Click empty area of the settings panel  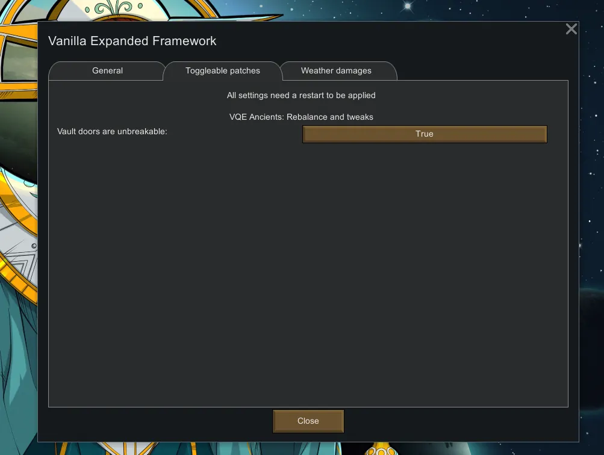307,271
